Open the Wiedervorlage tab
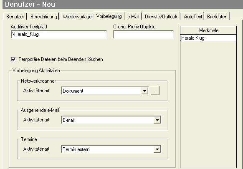The image size is (243, 169). (77, 17)
